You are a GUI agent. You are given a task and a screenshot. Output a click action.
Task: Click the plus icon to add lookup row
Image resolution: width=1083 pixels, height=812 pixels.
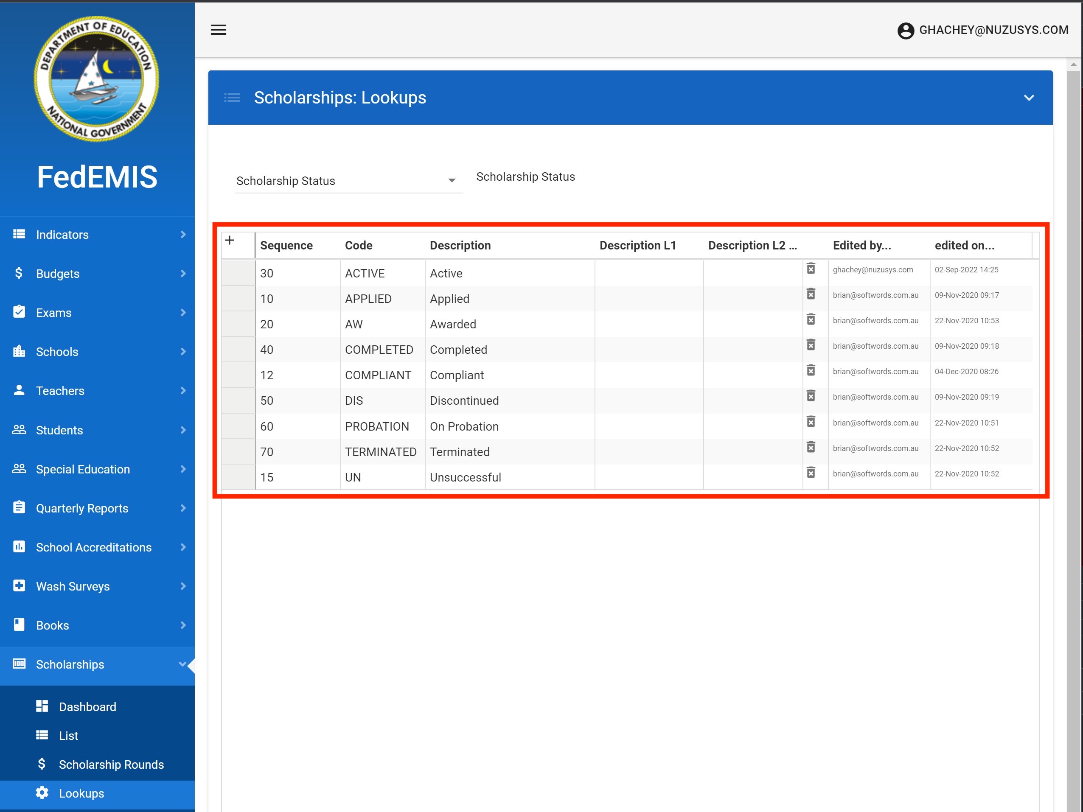click(230, 240)
